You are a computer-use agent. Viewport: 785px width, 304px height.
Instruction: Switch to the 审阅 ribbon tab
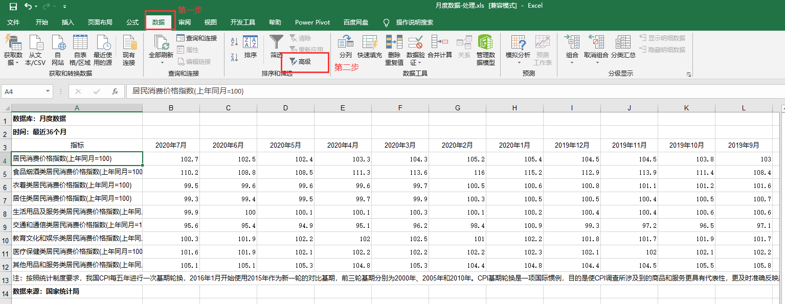coord(185,22)
